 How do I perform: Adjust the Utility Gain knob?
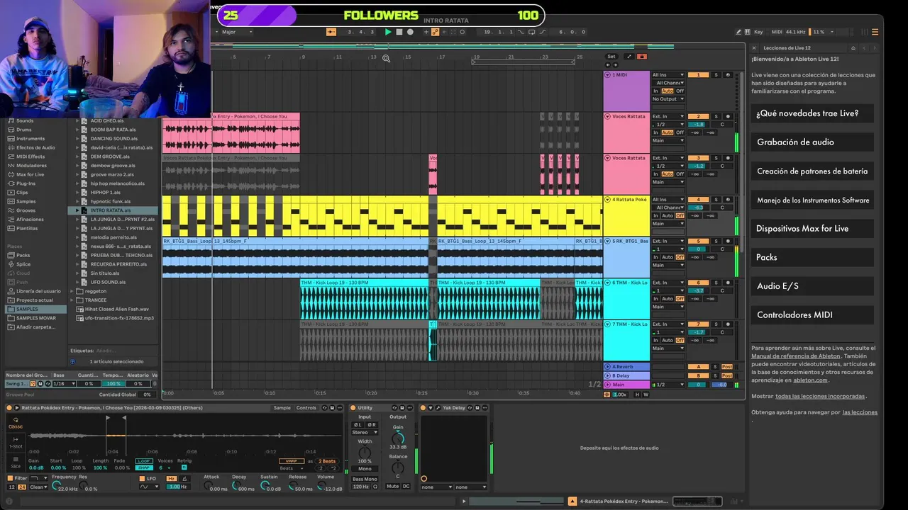398,438
